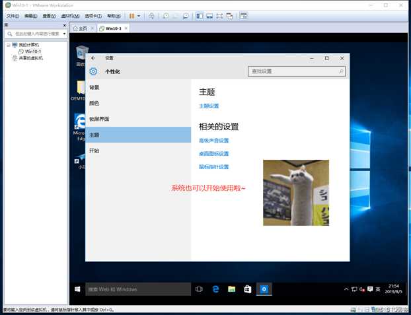Select 我的计算机 in the library tree

point(28,45)
